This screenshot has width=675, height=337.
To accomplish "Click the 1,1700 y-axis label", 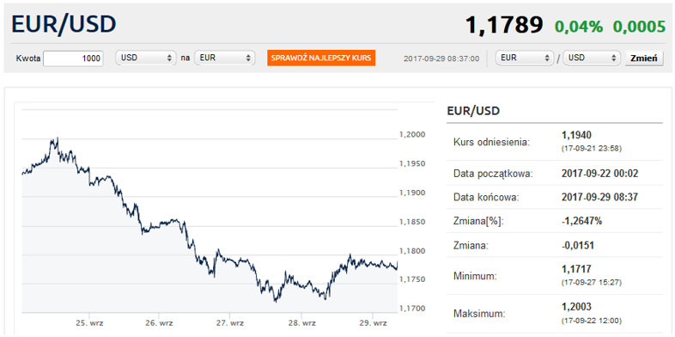I will [412, 309].
